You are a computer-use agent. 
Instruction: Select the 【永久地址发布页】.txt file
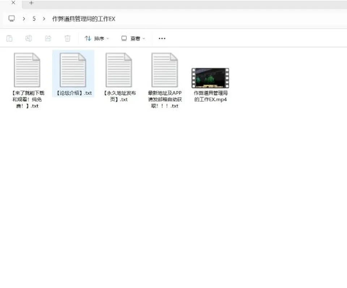pos(119,77)
